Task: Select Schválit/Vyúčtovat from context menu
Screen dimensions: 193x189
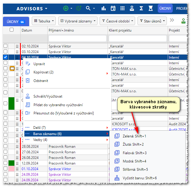Action: click(48, 96)
